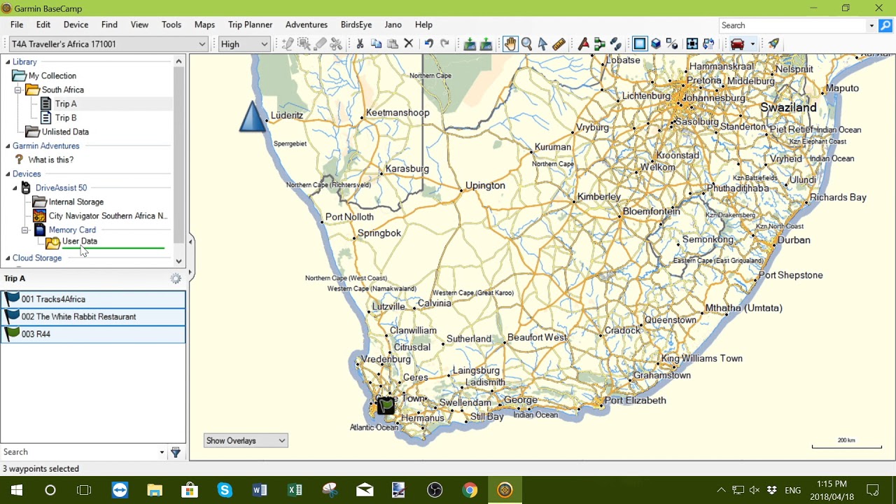Click the rocket icon in the toolbar
The image size is (896, 504).
pyautogui.click(x=773, y=44)
